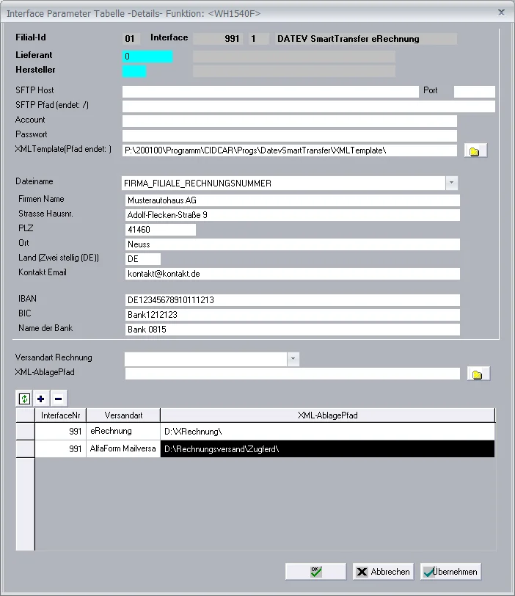
Task: Click the Land field DE
Action: point(143,259)
